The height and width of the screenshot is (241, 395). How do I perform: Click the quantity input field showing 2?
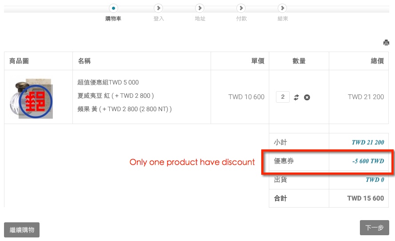coord(283,97)
